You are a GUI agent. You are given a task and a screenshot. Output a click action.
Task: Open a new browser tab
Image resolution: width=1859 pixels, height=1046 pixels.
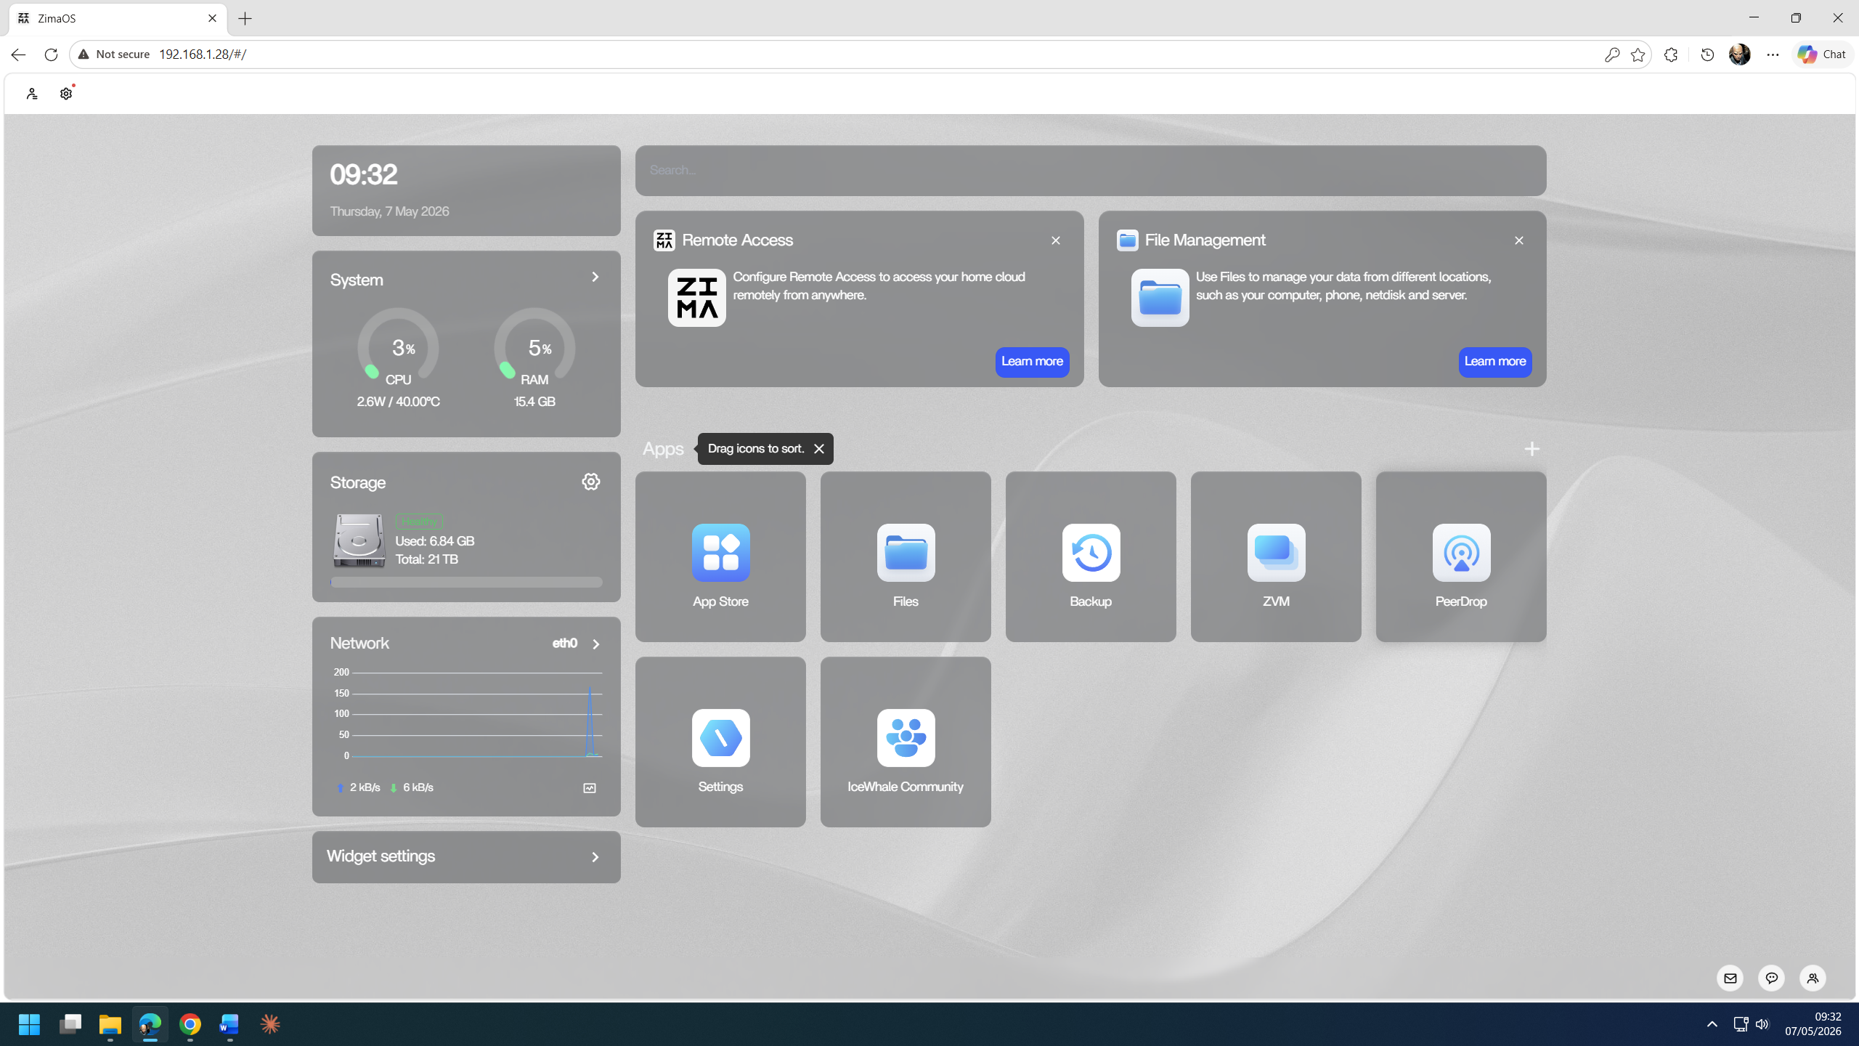click(x=245, y=19)
